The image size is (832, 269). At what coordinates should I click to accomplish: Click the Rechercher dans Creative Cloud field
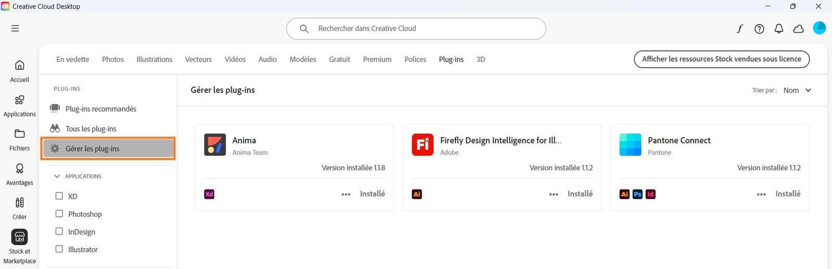pyautogui.click(x=416, y=29)
